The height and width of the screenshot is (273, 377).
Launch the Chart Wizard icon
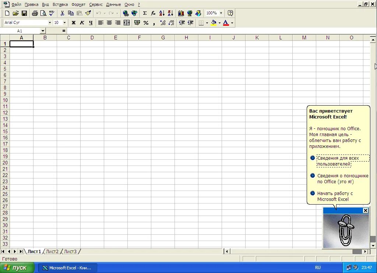pos(181,13)
